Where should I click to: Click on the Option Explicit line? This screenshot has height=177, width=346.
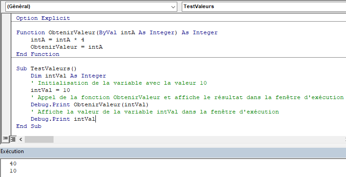(43, 18)
